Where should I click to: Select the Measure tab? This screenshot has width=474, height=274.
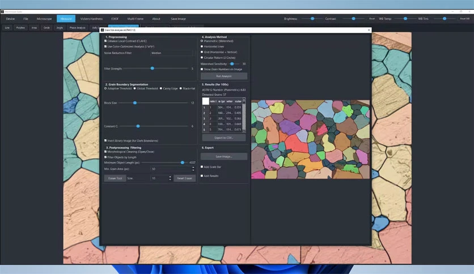coord(66,19)
